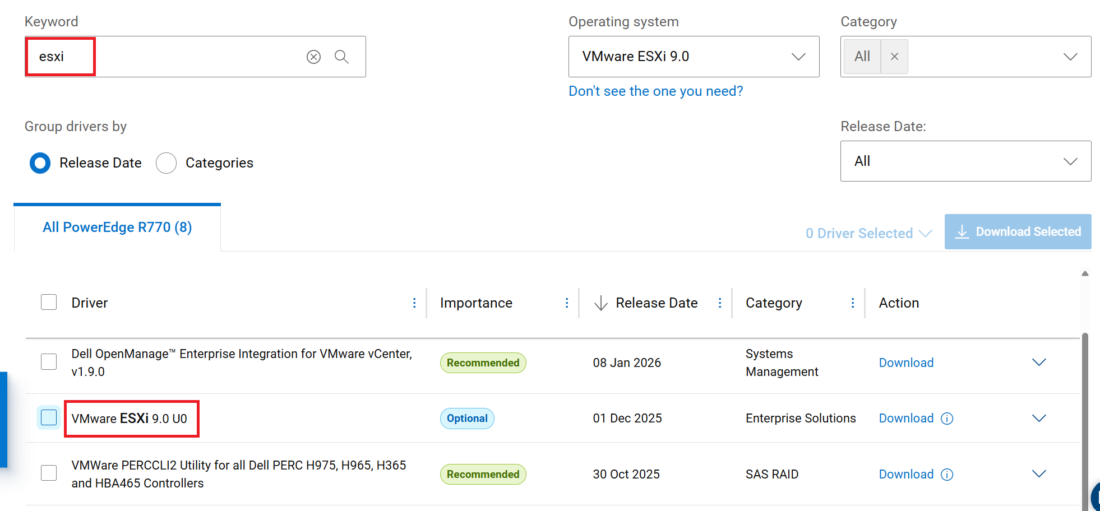This screenshot has width=1100, height=511.
Task: Click info icon next to PERCCLI2 Download link
Action: [x=947, y=475]
